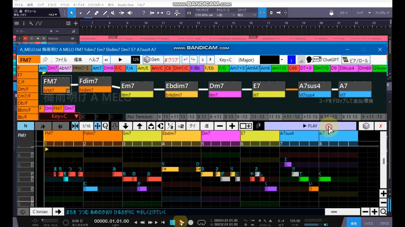Toggle the tie (タイ) button
The image size is (405, 227).
[x=192, y=126]
